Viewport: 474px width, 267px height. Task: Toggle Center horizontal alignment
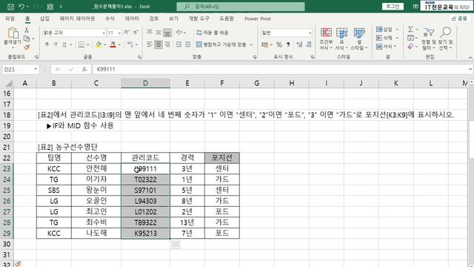[x=158, y=44]
